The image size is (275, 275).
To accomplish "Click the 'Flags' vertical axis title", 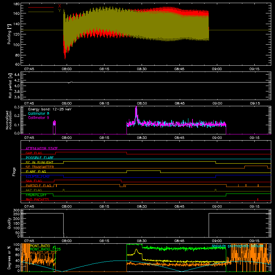I will tap(14, 172).
